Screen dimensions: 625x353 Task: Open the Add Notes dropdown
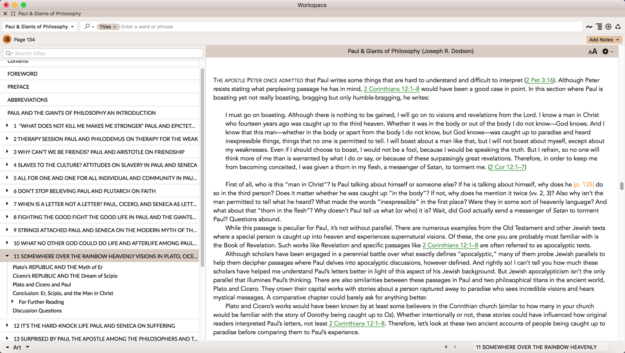(604, 40)
